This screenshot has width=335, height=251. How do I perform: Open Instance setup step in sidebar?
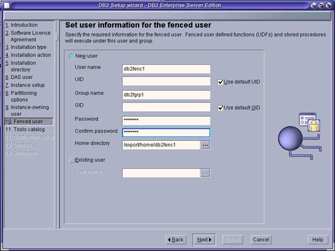(x=25, y=85)
